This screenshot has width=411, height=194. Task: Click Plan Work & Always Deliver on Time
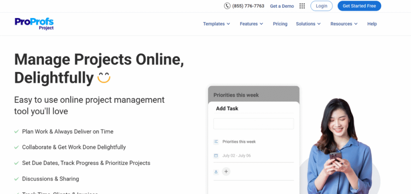[x=67, y=131]
